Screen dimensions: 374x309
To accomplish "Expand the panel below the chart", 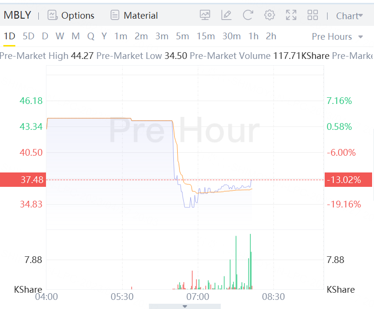I will 185,306.
